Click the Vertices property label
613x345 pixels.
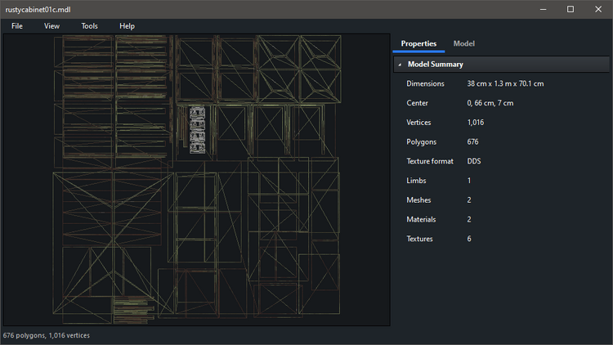(x=418, y=123)
